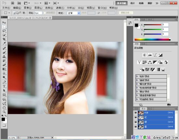
Task: Switch to the 路径 tab
Action: (x=150, y=109)
